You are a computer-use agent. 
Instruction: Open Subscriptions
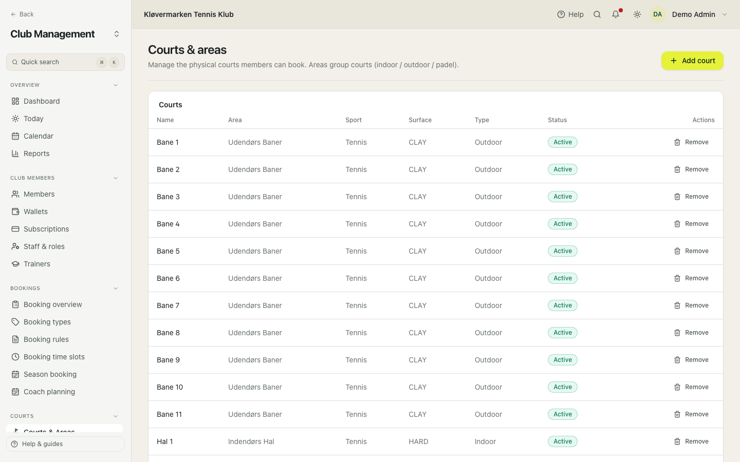click(x=65, y=229)
